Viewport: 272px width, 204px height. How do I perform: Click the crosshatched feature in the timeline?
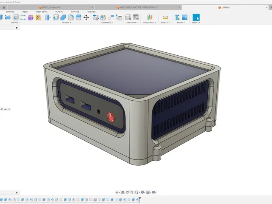pyautogui.click(x=95, y=200)
